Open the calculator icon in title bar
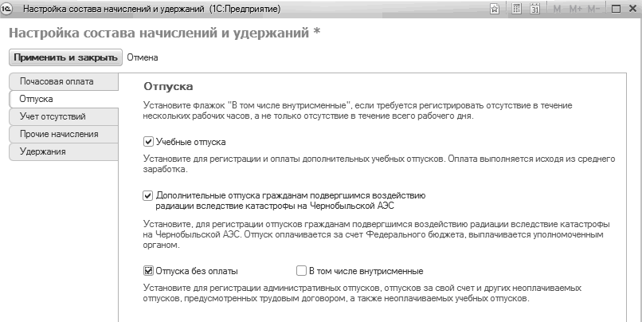 (x=517, y=9)
